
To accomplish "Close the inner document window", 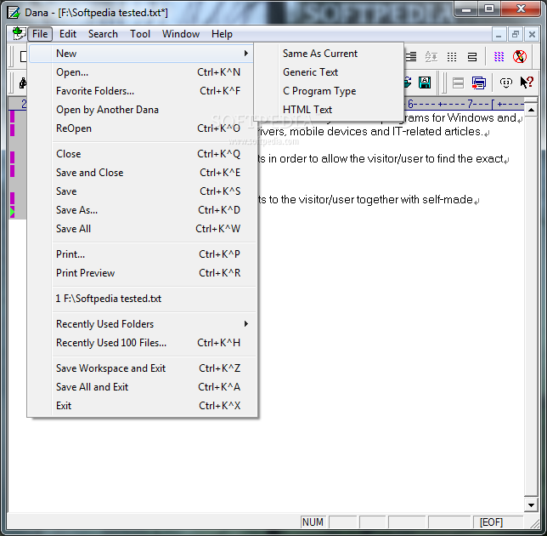I will (532, 34).
